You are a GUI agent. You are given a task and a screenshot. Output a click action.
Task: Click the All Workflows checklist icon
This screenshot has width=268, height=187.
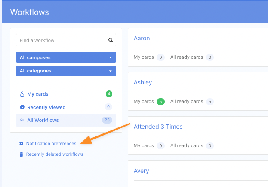point(22,120)
